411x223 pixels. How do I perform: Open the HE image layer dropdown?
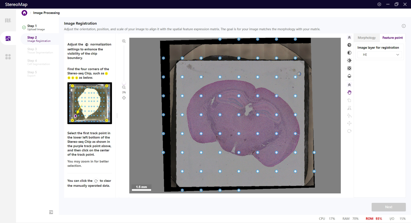(379, 55)
